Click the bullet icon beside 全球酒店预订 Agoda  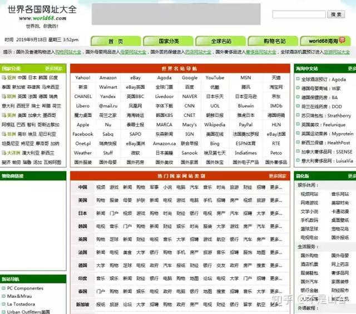point(298,79)
